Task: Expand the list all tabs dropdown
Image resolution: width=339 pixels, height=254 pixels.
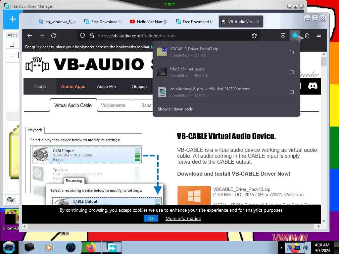Action: pos(284,21)
